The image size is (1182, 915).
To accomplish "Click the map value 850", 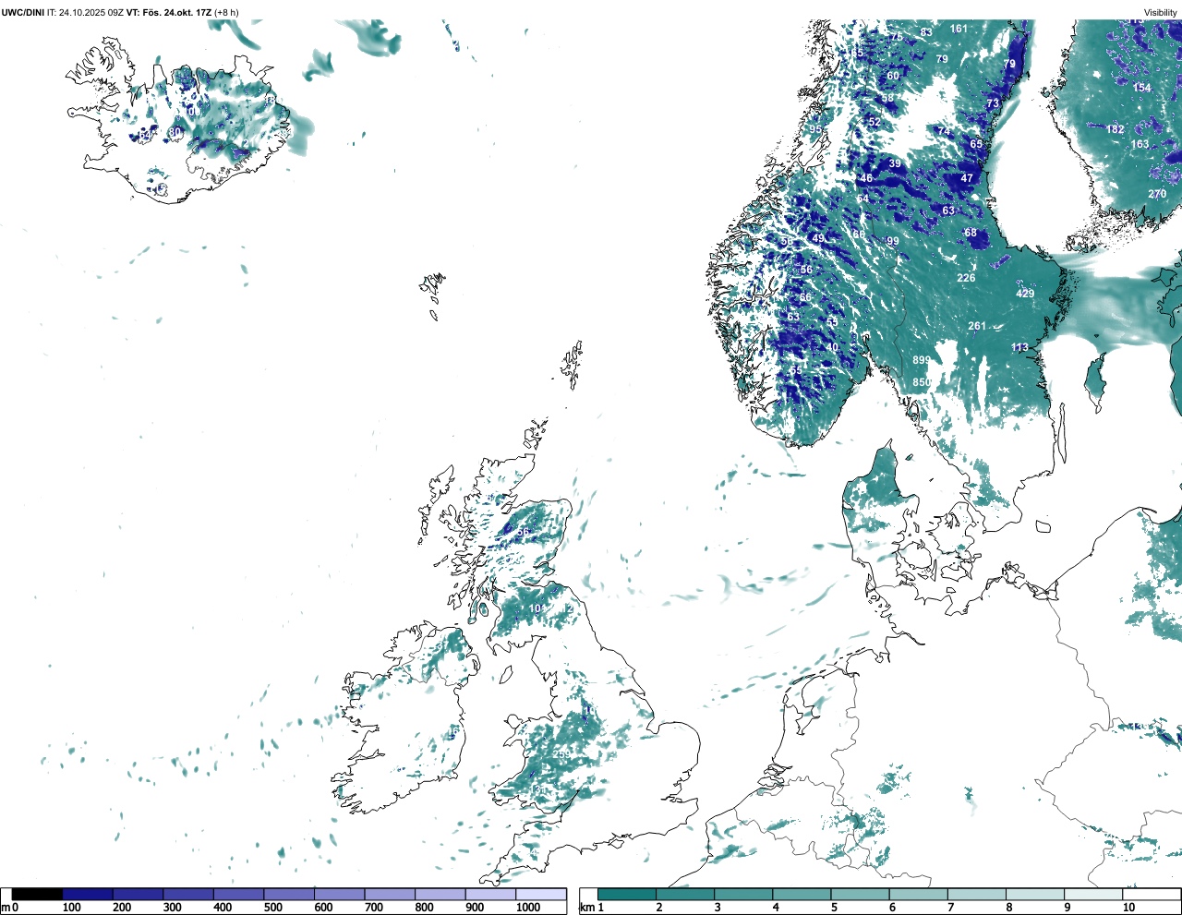I will coord(922,383).
